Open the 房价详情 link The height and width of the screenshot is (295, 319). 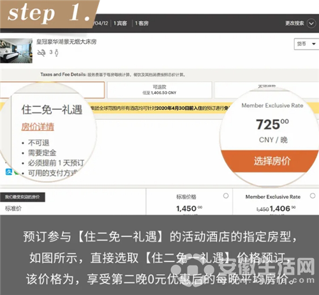tap(38, 127)
